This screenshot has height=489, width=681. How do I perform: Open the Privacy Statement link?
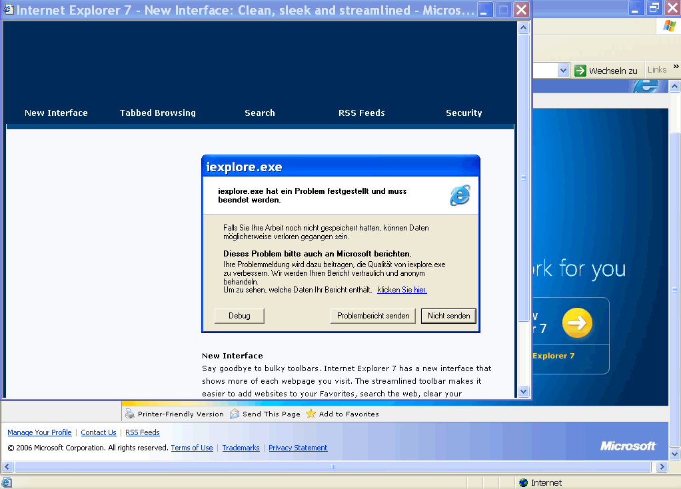[x=298, y=448]
